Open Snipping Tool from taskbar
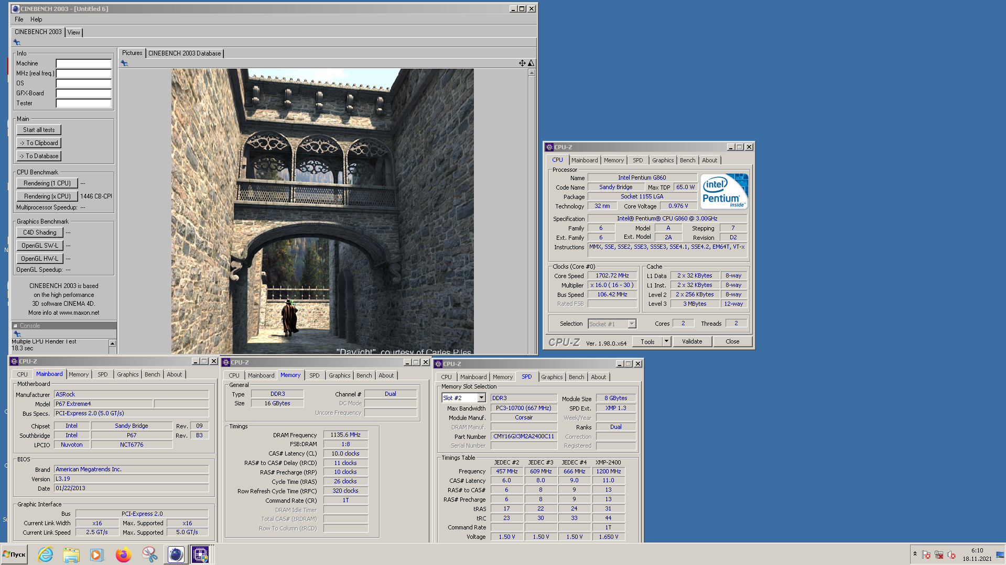The width and height of the screenshot is (1006, 565). (x=149, y=555)
